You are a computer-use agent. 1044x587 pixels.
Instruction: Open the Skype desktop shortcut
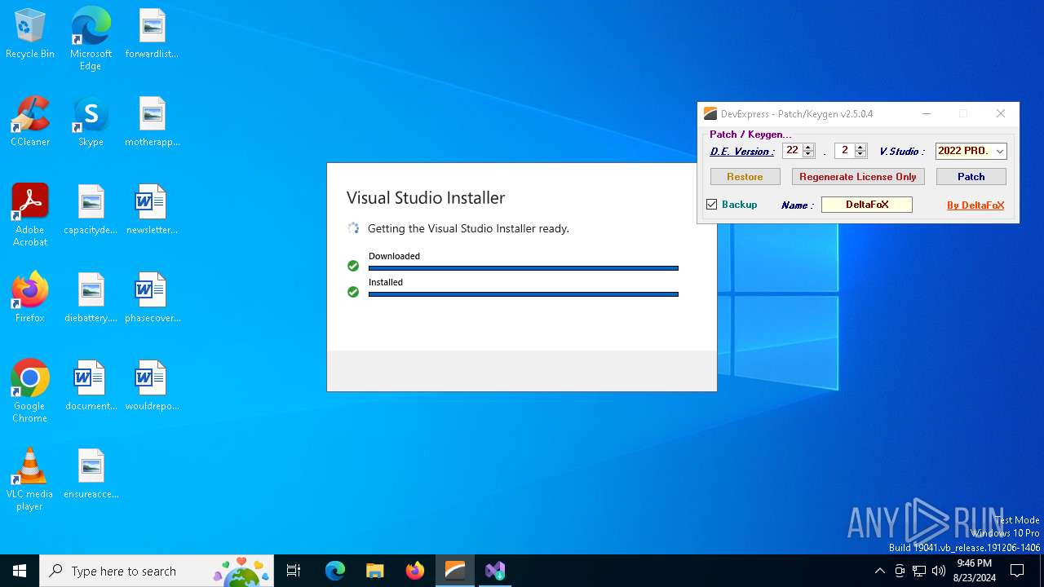91,122
